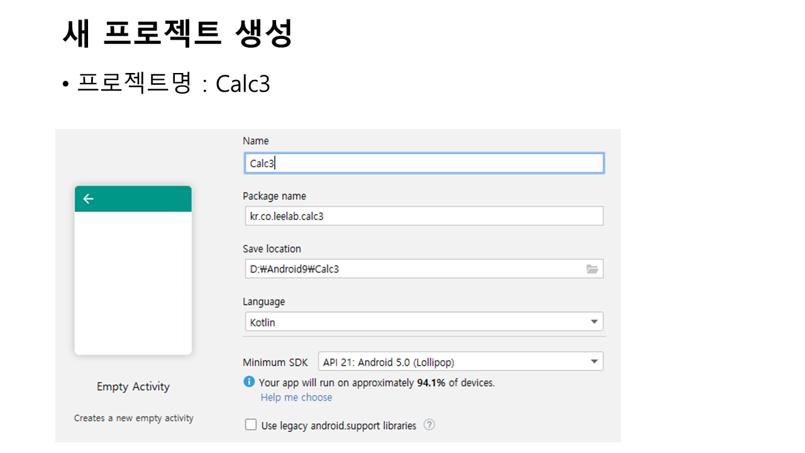Open the folder browser for Save location
The image size is (805, 453).
[592, 269]
